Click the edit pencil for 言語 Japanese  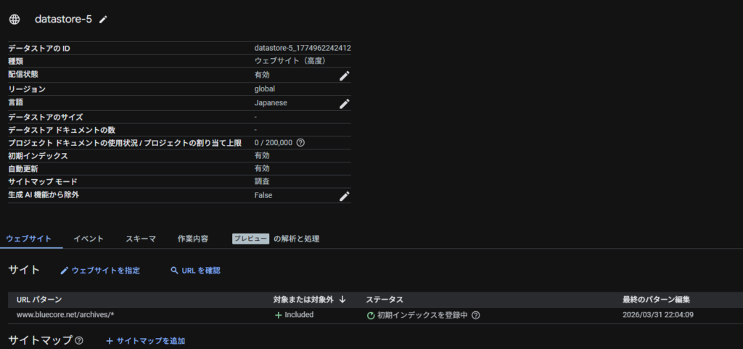click(345, 103)
